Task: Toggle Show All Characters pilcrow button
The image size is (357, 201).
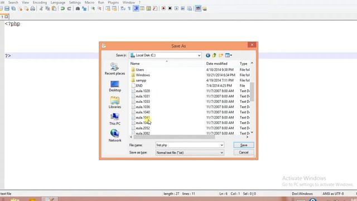Action: (x=129, y=8)
